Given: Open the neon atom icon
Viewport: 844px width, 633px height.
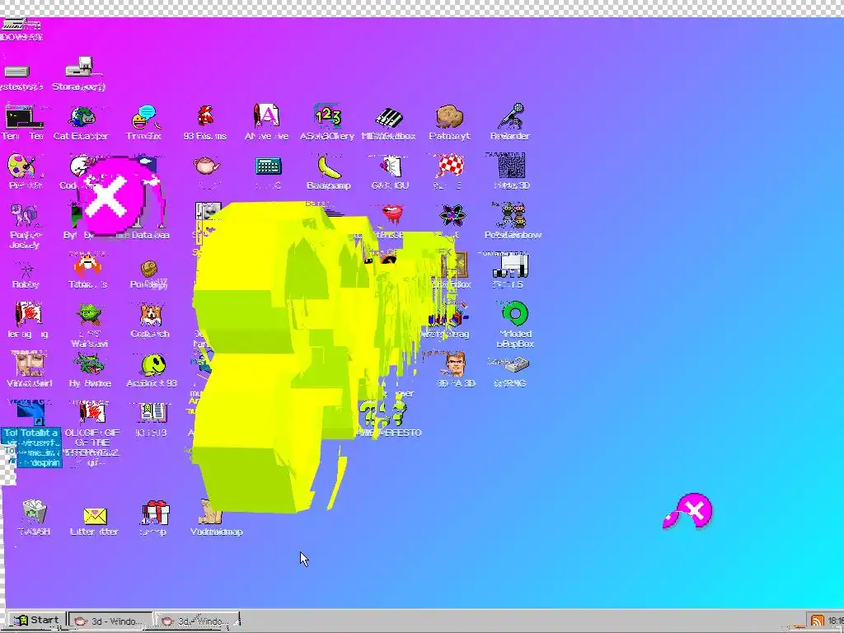Looking at the screenshot, I should (452, 215).
